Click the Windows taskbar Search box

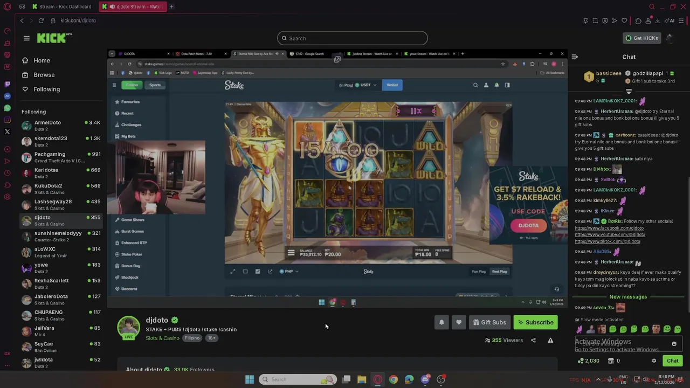point(298,379)
